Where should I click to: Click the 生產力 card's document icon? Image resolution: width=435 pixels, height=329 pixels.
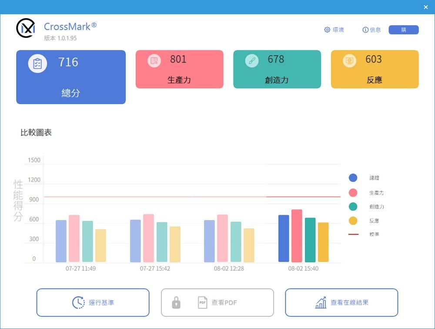click(x=154, y=61)
